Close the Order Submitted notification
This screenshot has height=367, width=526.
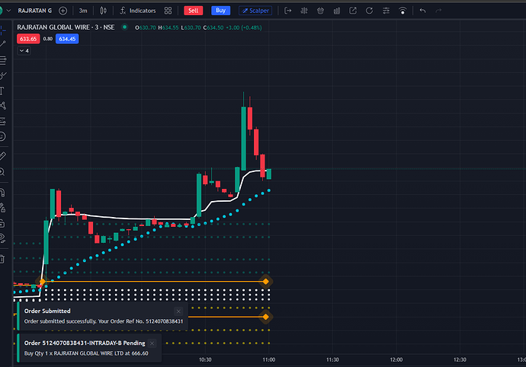click(178, 311)
